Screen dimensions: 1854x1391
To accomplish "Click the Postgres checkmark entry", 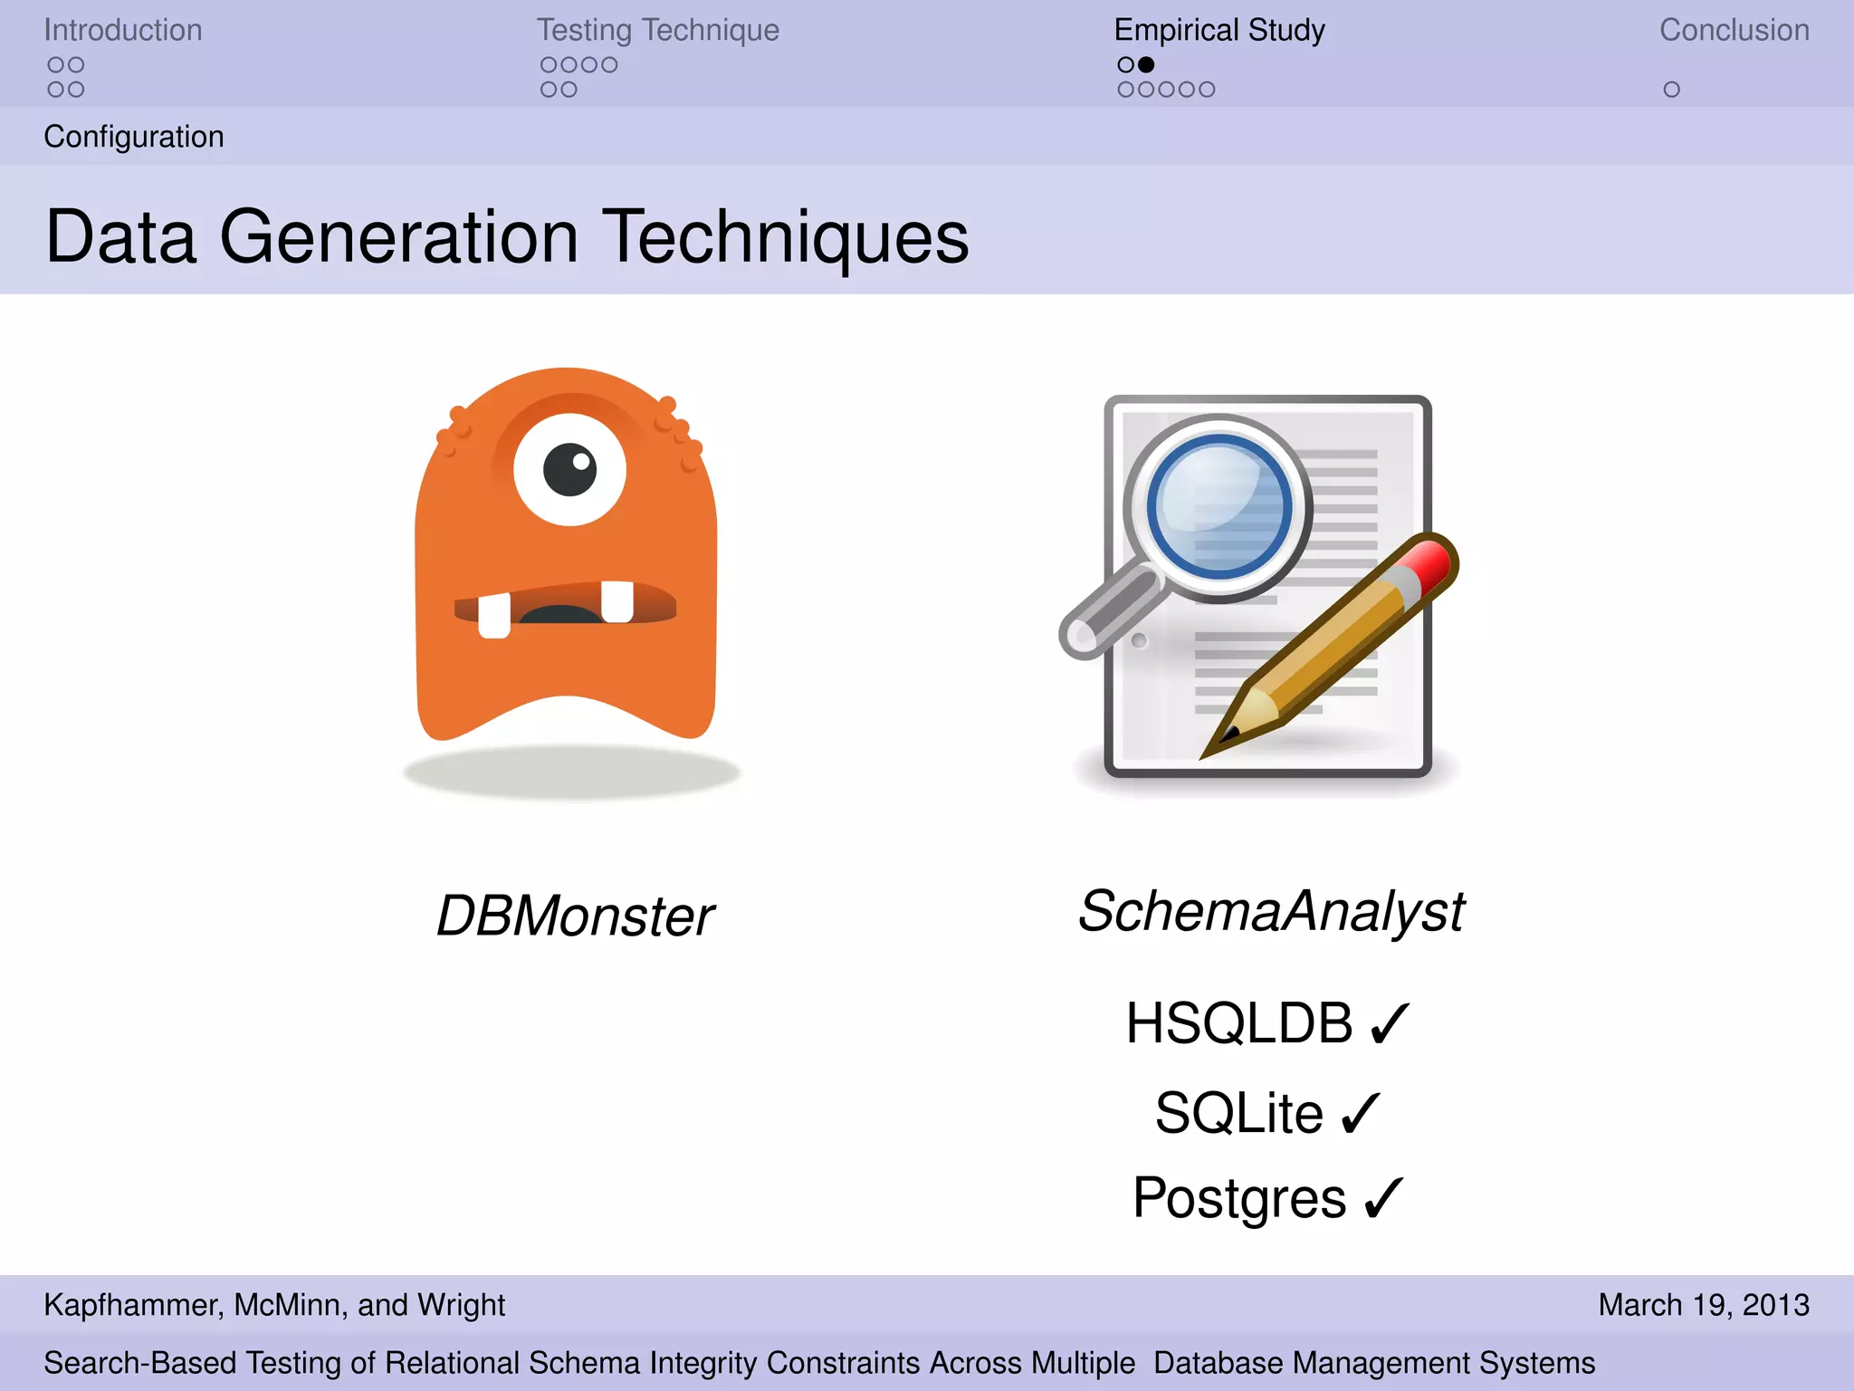I will point(1267,1199).
